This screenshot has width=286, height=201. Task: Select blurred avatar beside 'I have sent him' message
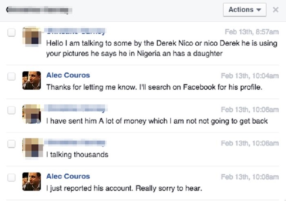click(x=31, y=114)
